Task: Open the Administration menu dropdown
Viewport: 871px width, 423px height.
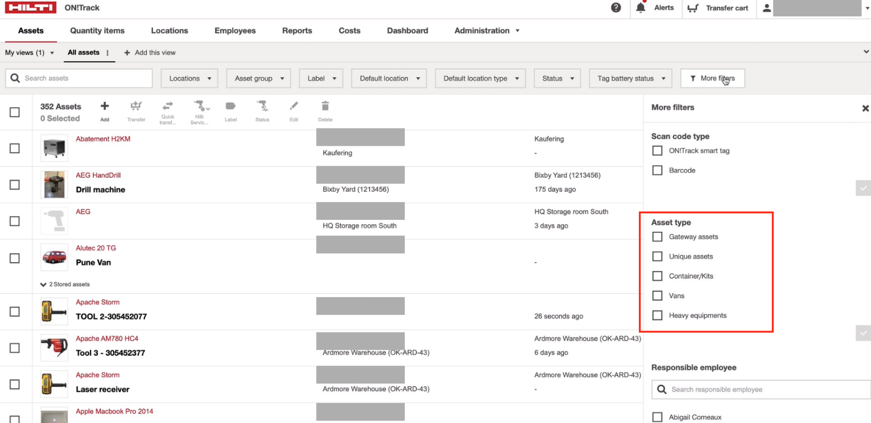Action: point(487,30)
